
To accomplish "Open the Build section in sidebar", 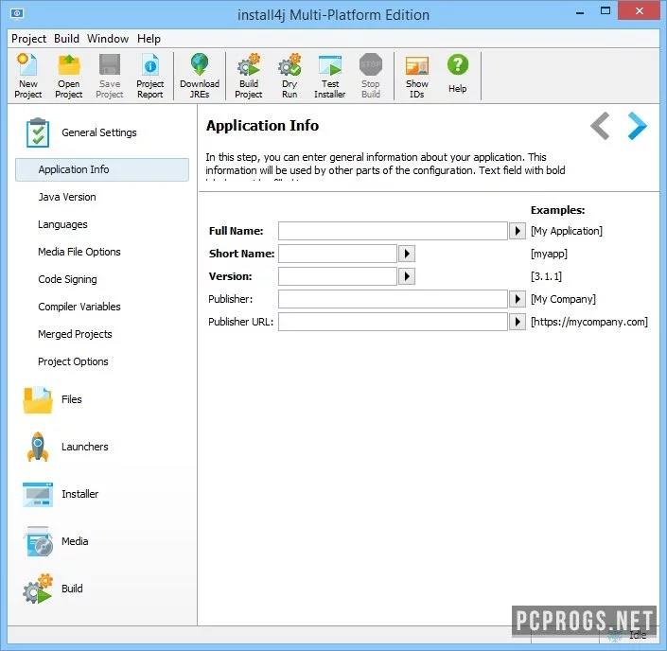I will [x=53, y=589].
